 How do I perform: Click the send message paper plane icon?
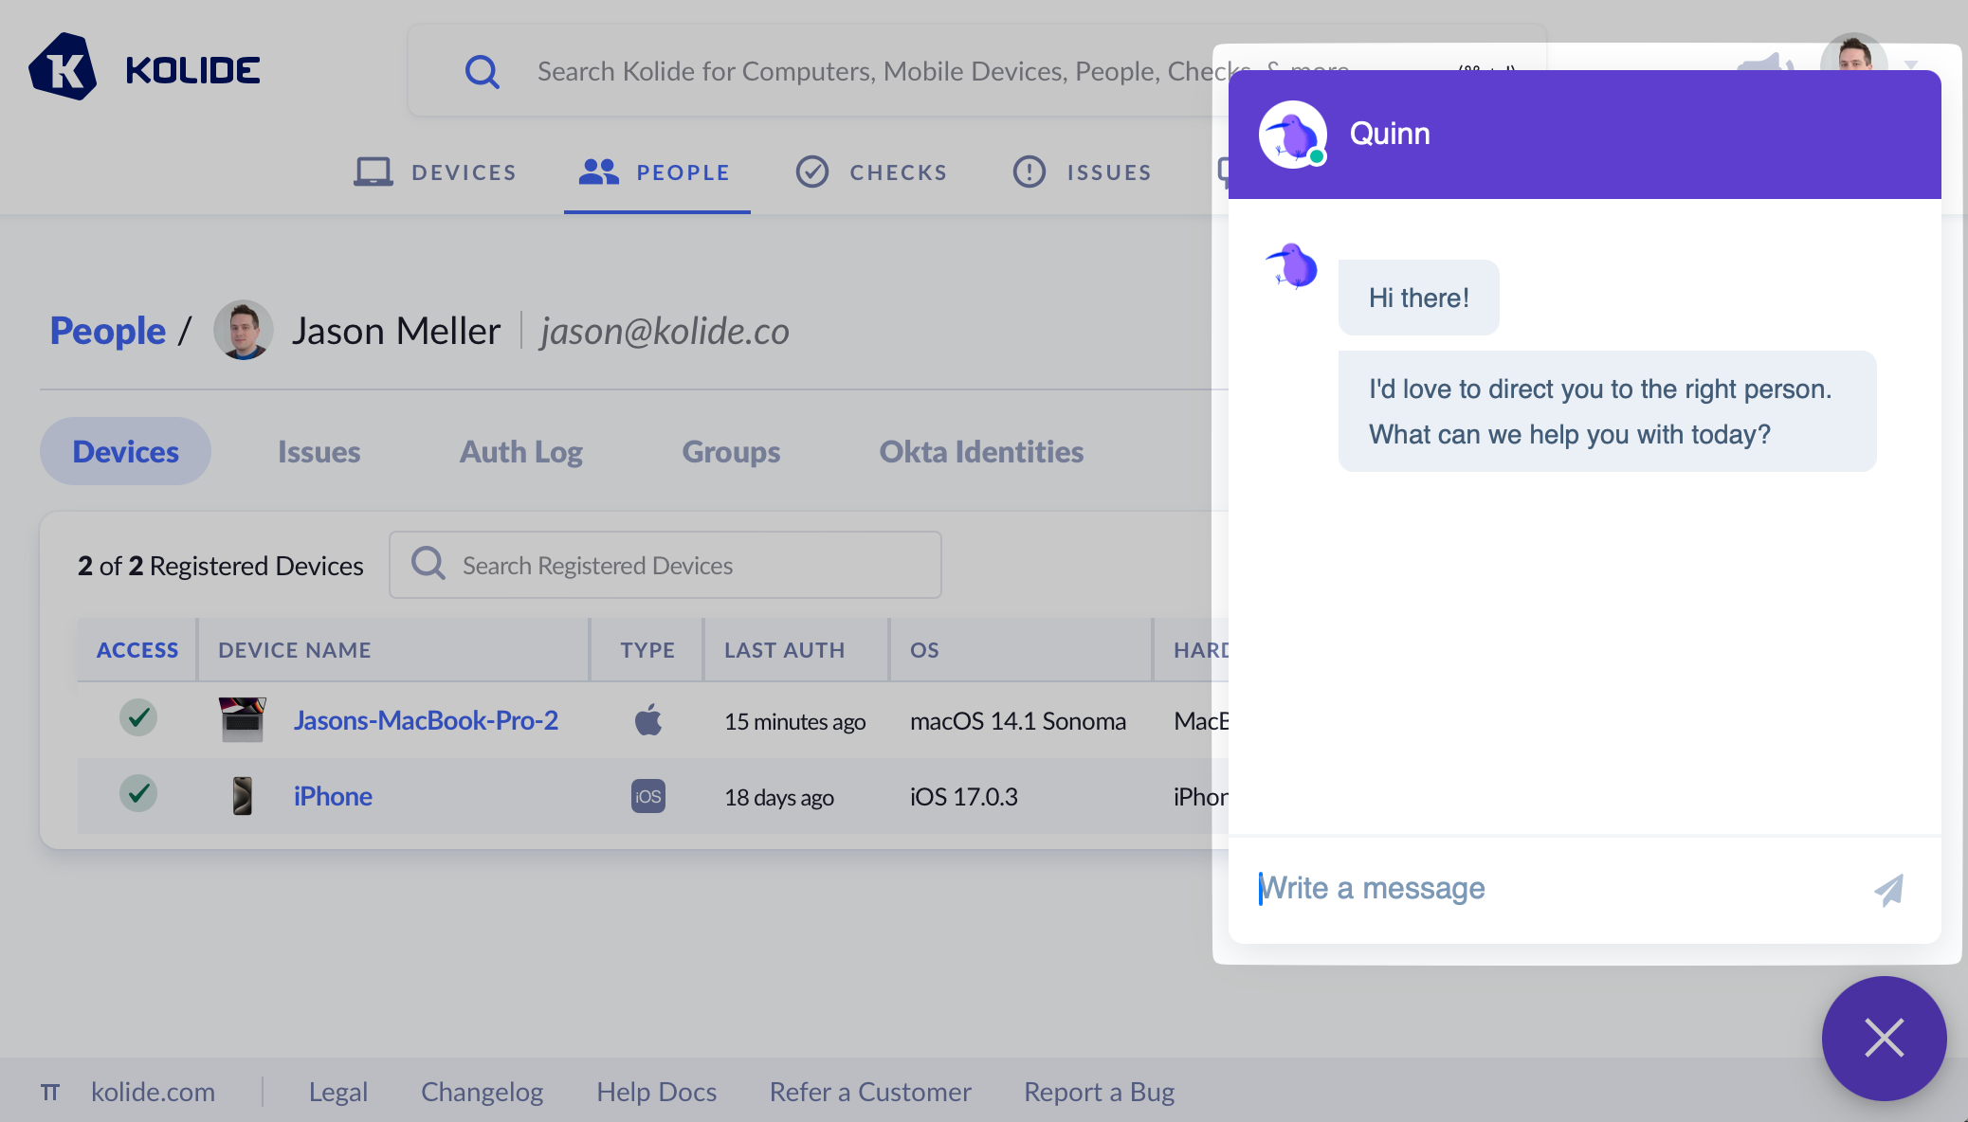(1888, 889)
